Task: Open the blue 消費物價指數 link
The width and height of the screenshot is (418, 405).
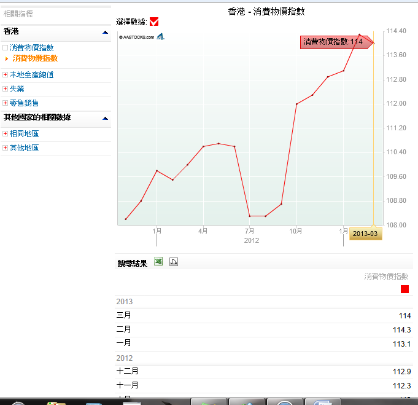Action: (31, 48)
